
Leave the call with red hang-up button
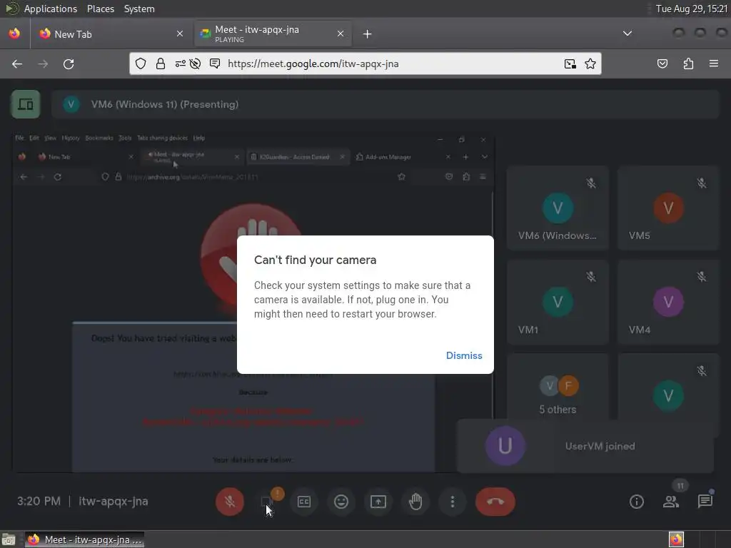point(495,502)
